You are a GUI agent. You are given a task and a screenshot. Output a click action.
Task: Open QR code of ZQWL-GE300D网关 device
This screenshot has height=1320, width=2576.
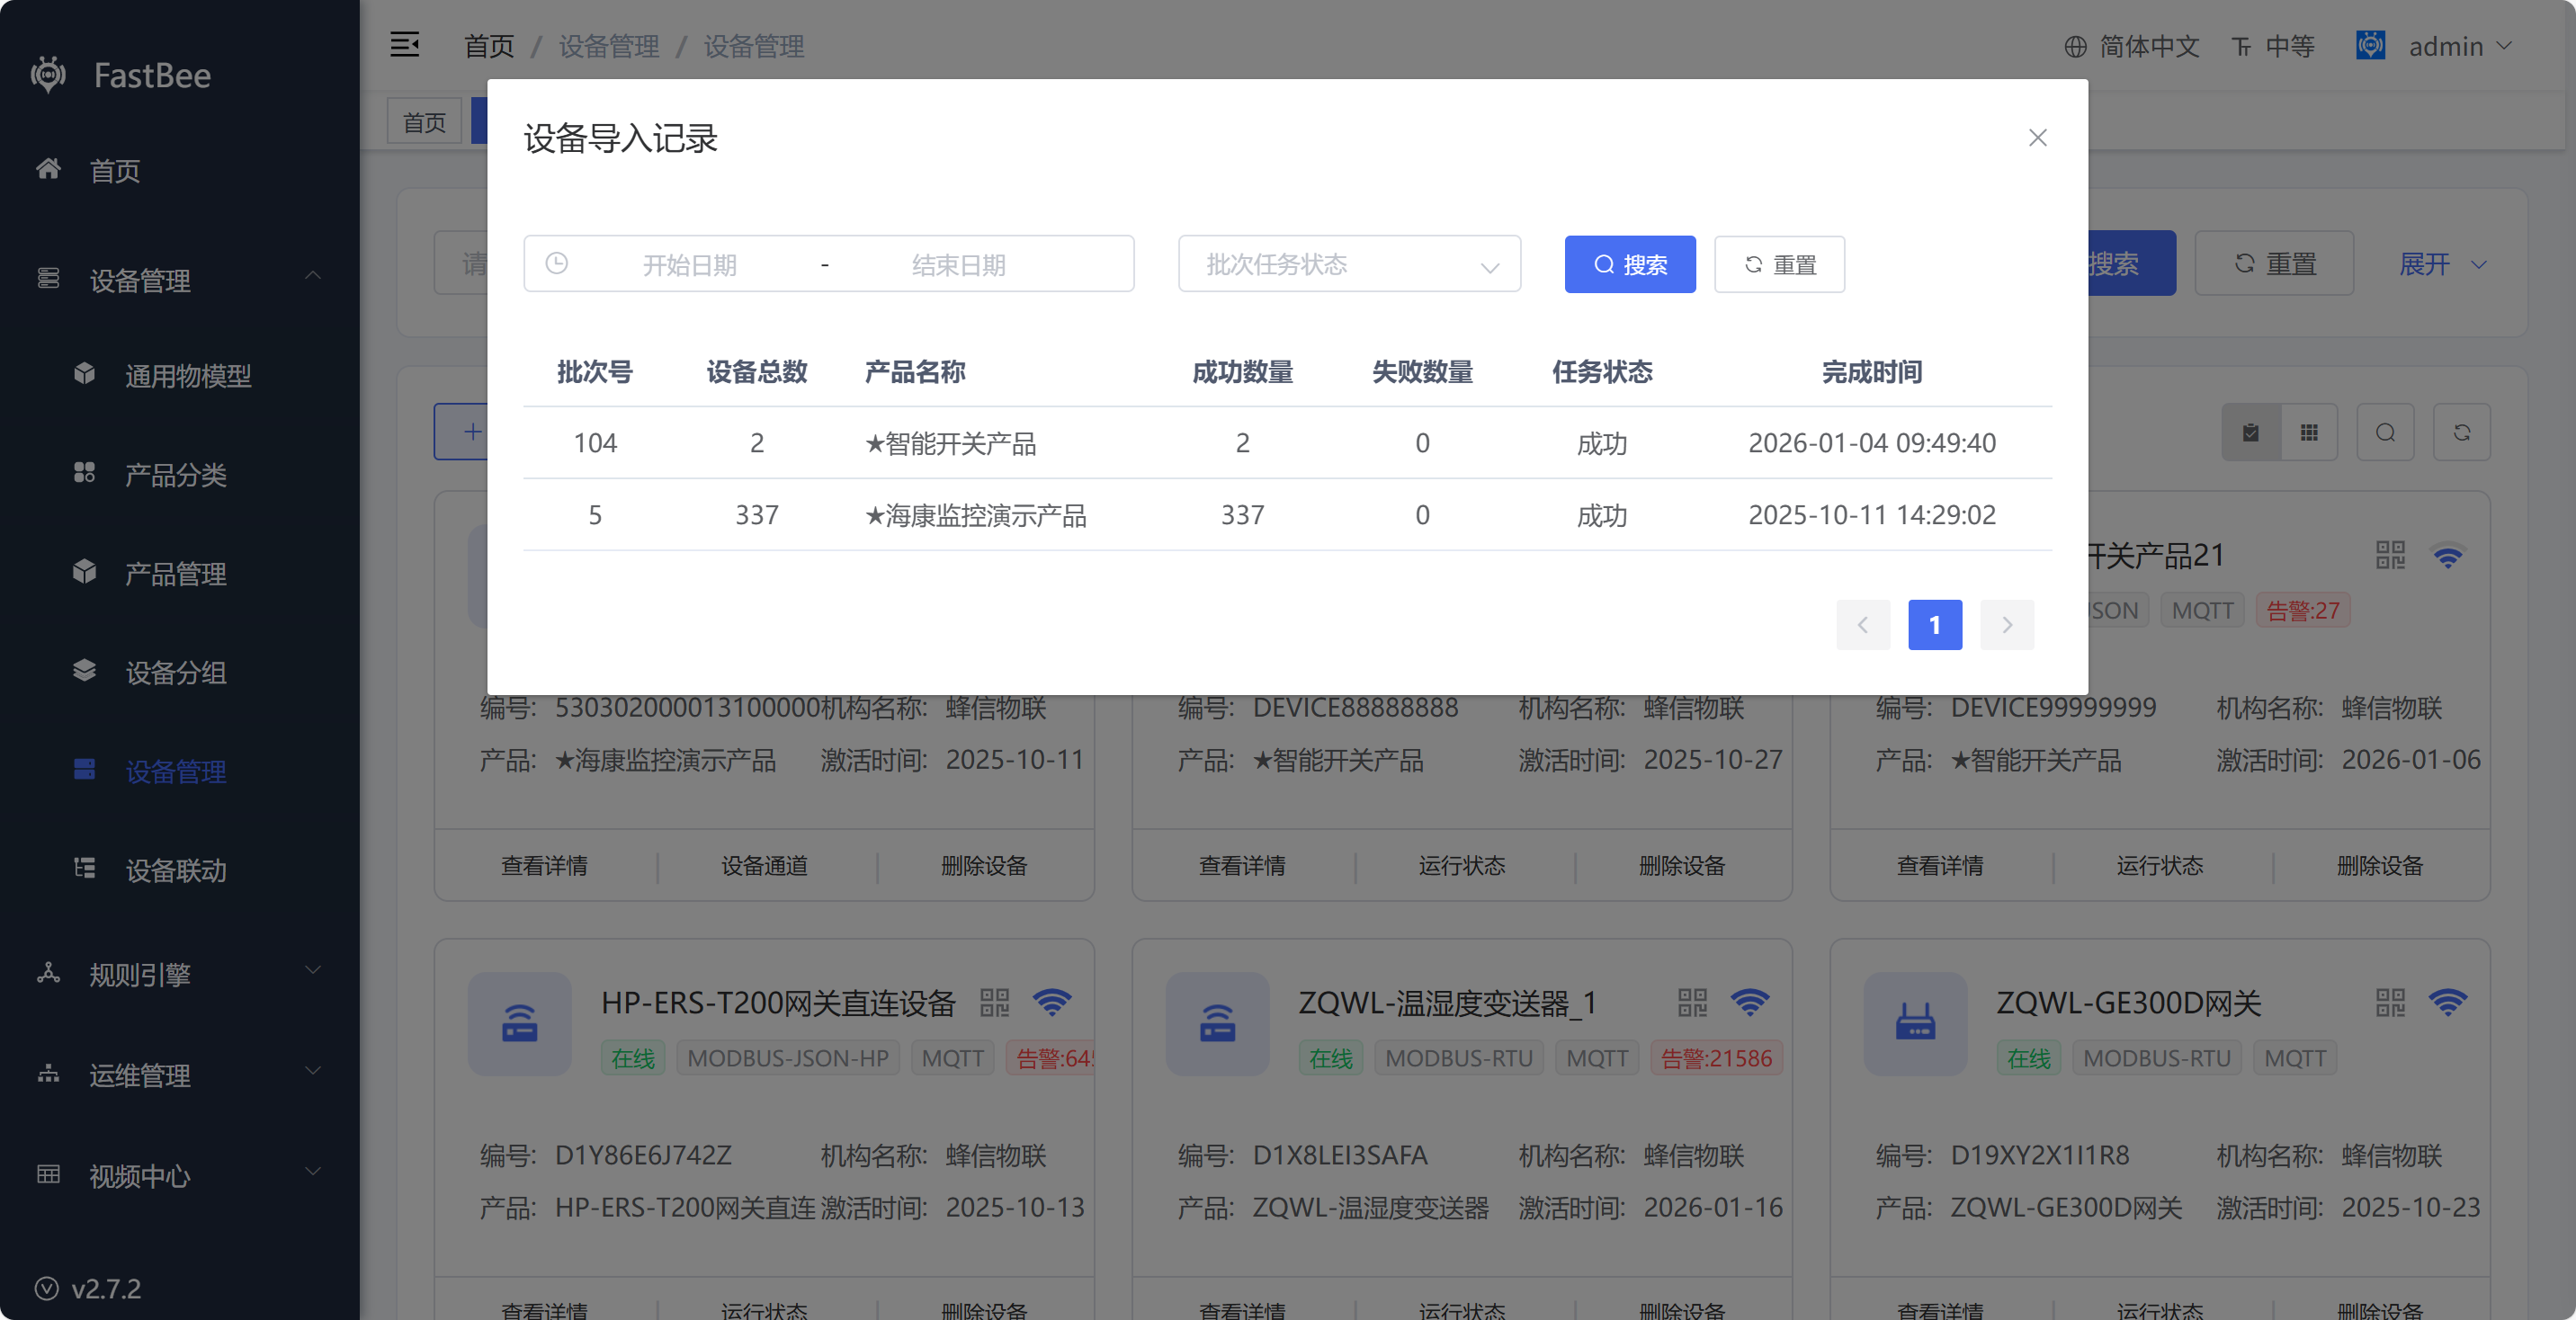point(2390,1002)
